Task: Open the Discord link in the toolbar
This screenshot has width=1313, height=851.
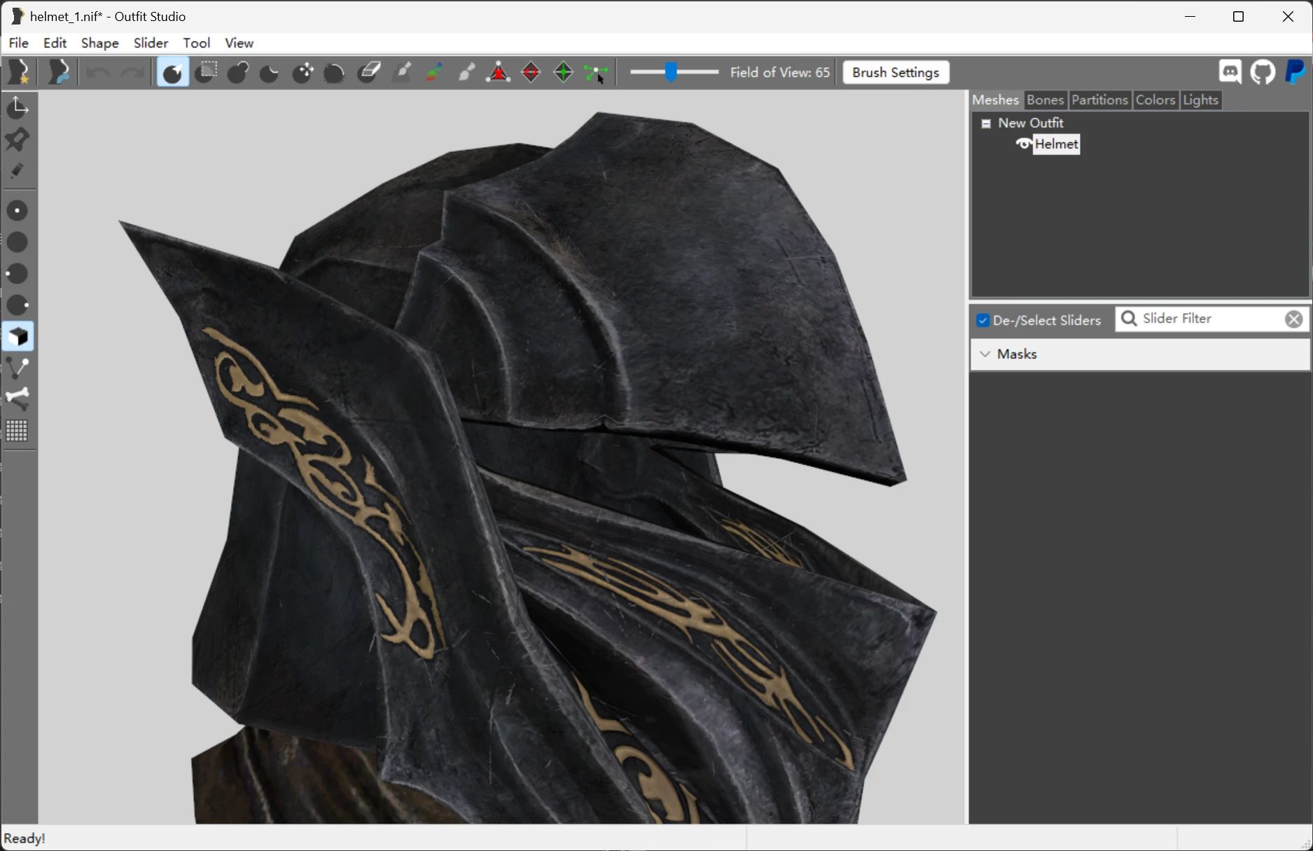Action: point(1230,72)
